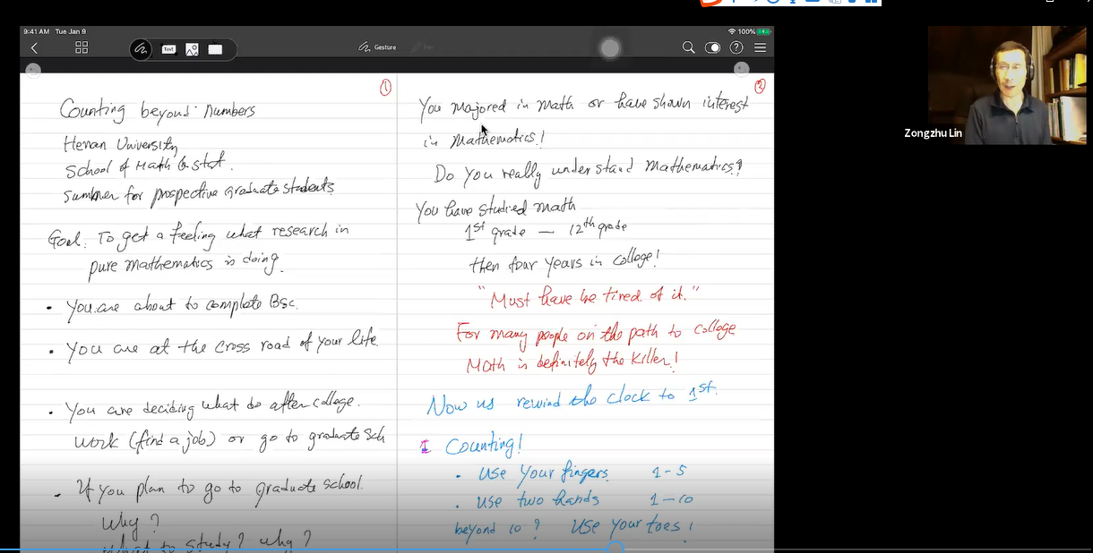1093x553 pixels.
Task: Click the video progress bar scrubber
Action: point(615,548)
